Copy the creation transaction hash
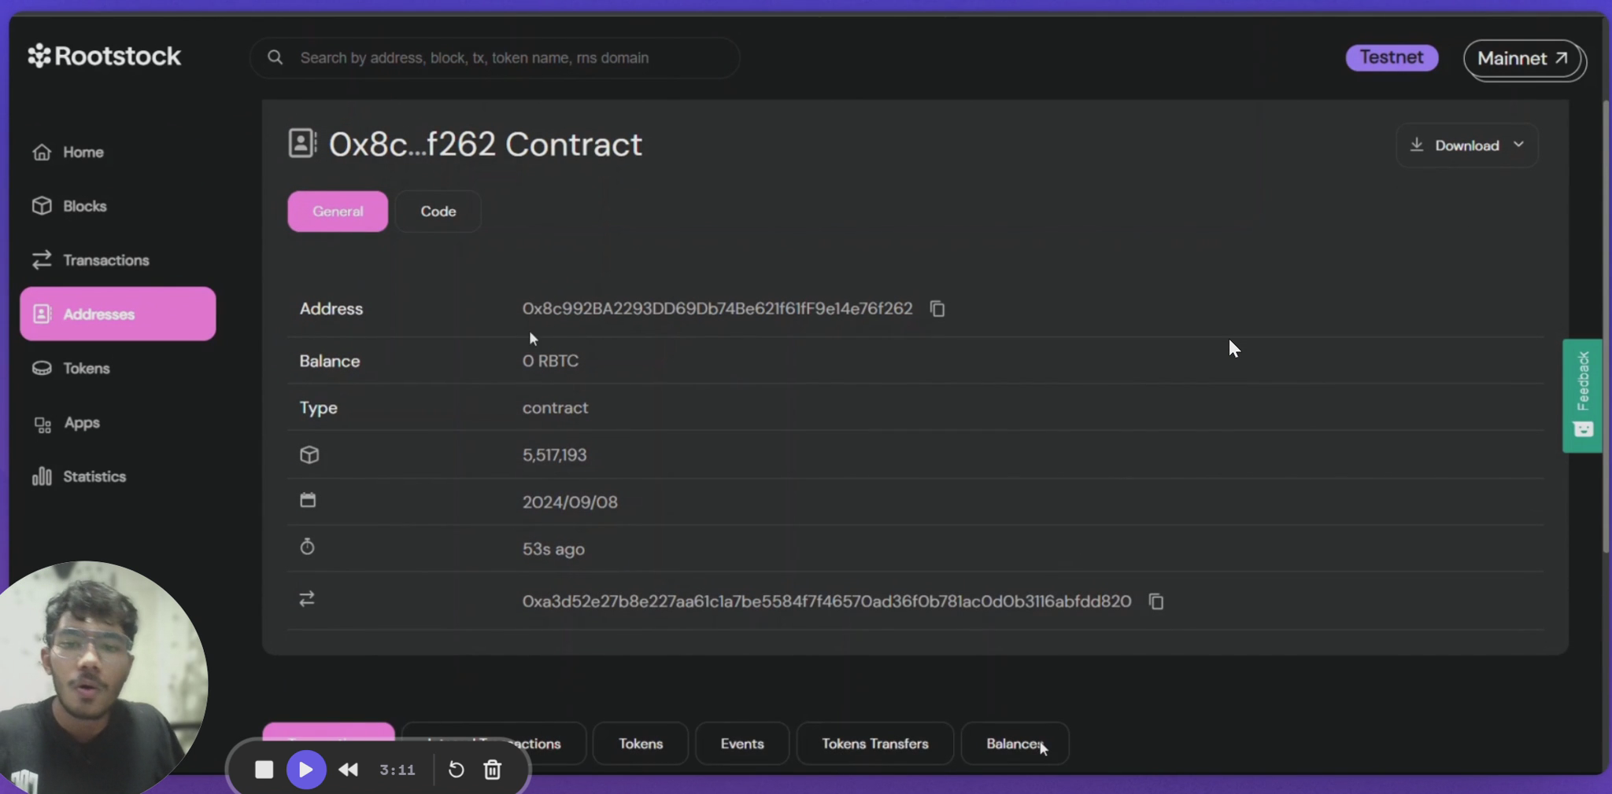 click(1156, 601)
